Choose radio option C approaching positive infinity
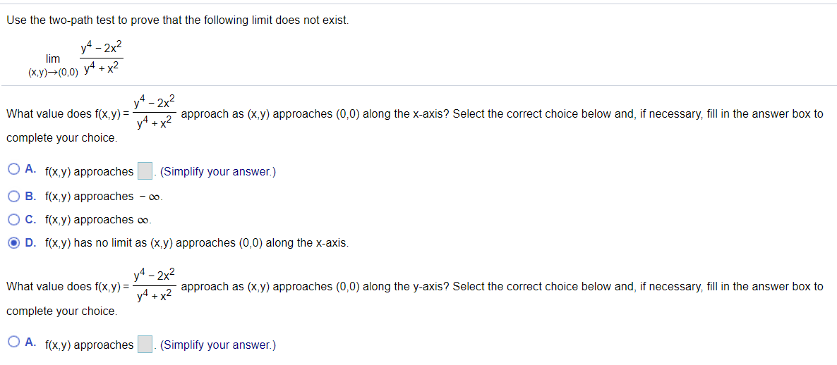The width and height of the screenshot is (837, 365). click(14, 219)
